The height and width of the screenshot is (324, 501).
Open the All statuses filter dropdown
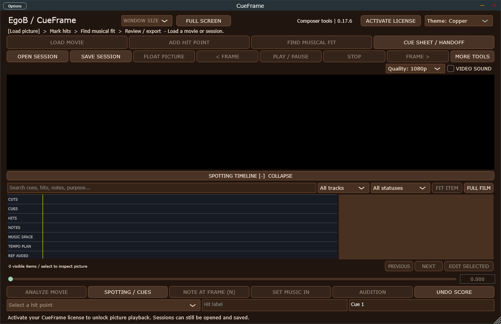pos(400,188)
